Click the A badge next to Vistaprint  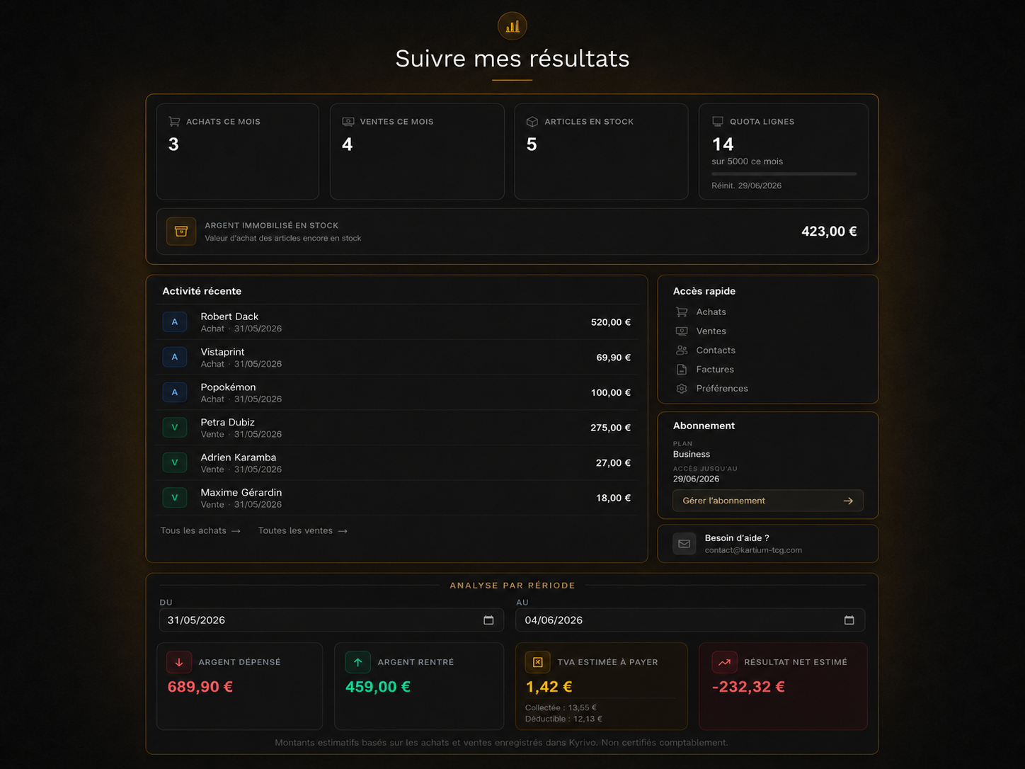pos(175,357)
